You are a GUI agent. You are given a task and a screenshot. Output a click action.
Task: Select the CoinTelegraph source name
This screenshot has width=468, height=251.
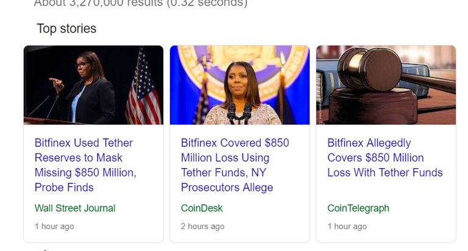358,208
